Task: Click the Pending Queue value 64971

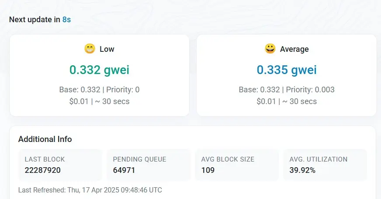Action: coord(124,170)
